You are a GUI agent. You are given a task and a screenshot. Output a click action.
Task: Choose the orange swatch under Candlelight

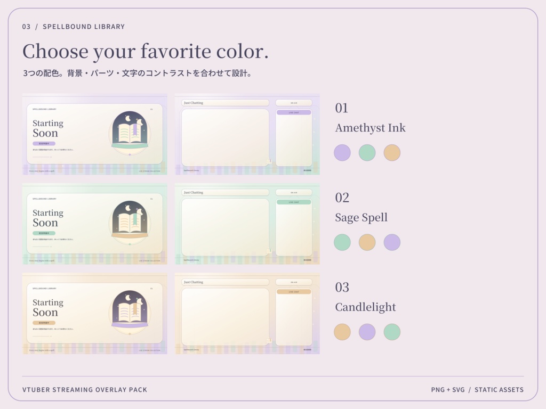tap(342, 332)
